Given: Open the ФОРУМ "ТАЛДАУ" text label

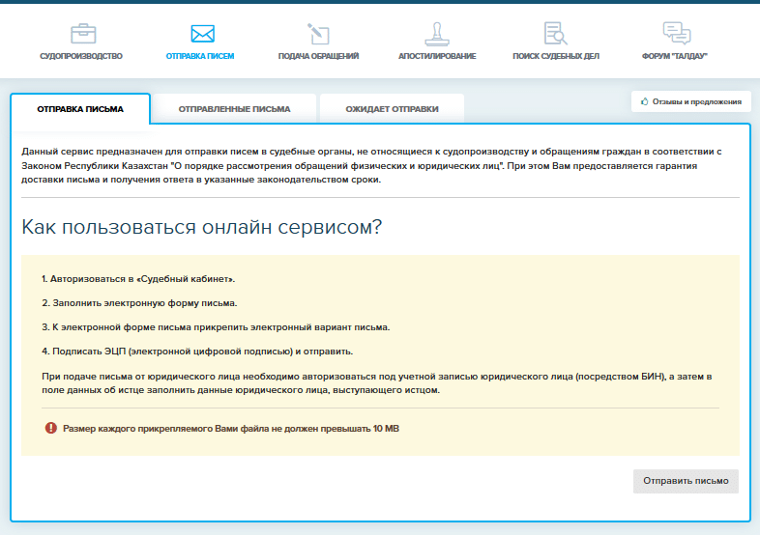Looking at the screenshot, I should 675,57.
